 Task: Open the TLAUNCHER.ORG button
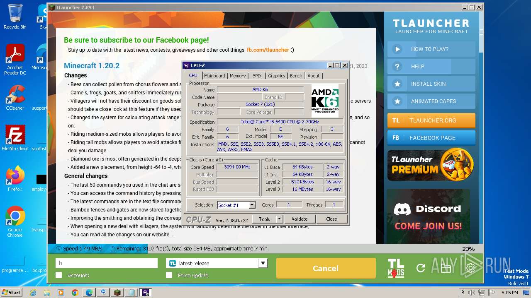(x=431, y=120)
